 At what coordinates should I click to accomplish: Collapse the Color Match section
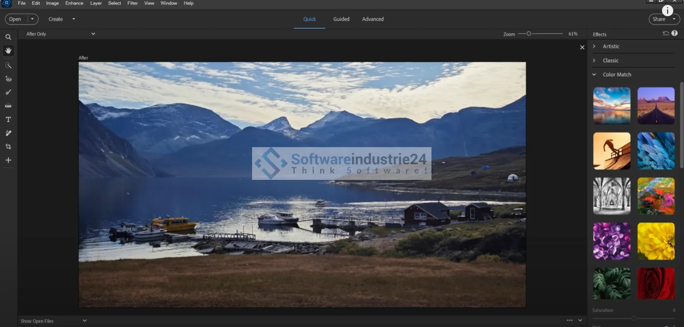point(616,74)
